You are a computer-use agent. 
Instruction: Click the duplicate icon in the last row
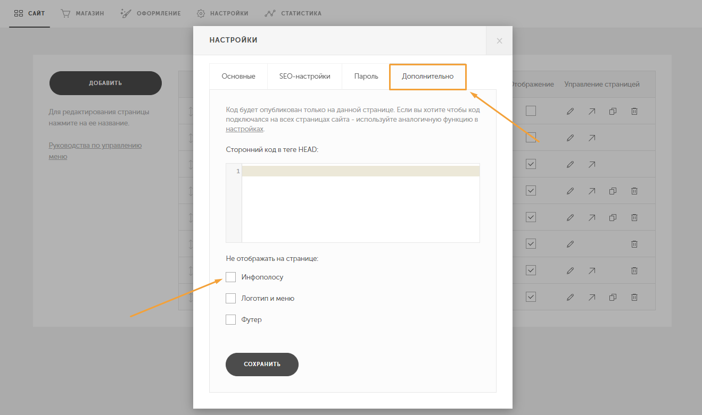click(x=613, y=298)
